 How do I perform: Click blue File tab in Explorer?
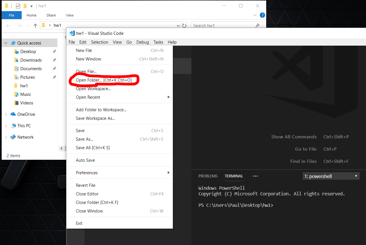click(11, 15)
